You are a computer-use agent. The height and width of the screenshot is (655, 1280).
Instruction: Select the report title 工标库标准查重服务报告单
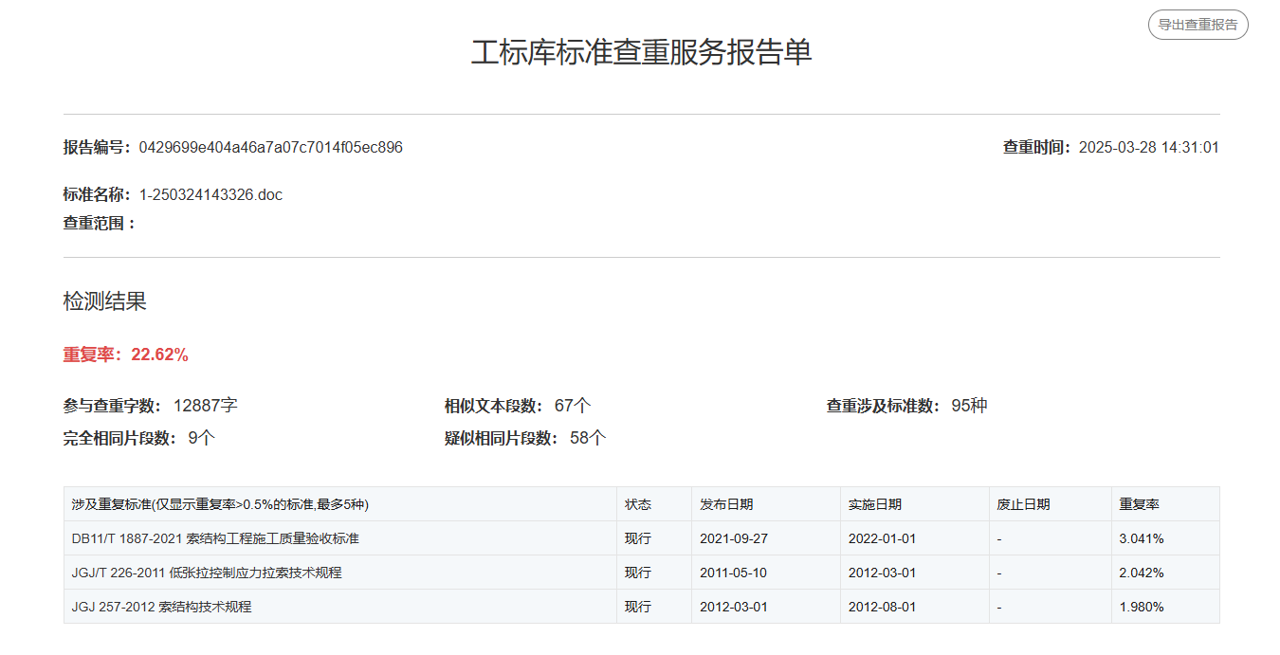pyautogui.click(x=641, y=52)
